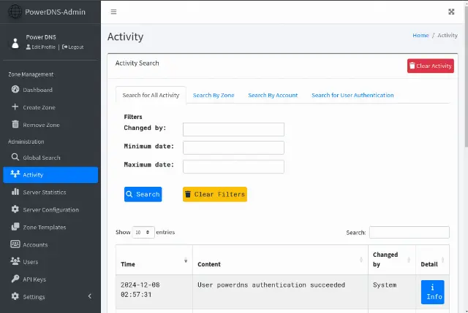
Task: Open Settings menu item
Action: [x=50, y=297]
